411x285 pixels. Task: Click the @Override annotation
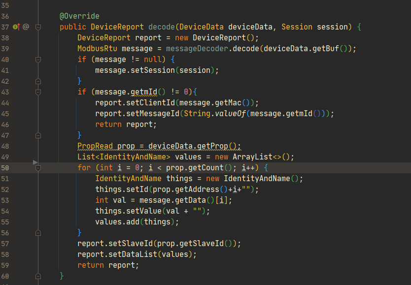tap(79, 16)
